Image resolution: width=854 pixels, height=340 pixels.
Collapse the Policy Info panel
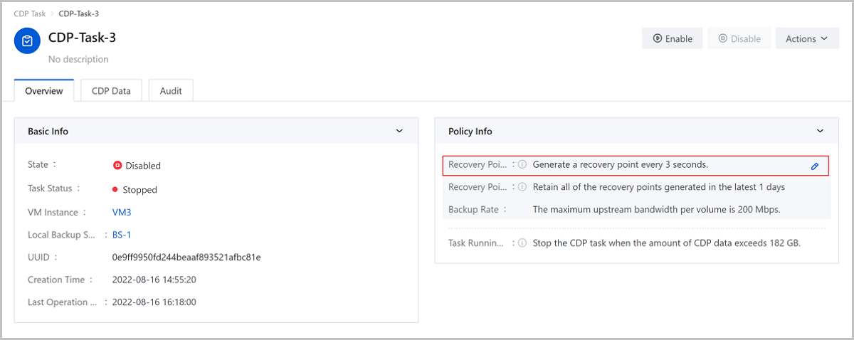click(820, 131)
